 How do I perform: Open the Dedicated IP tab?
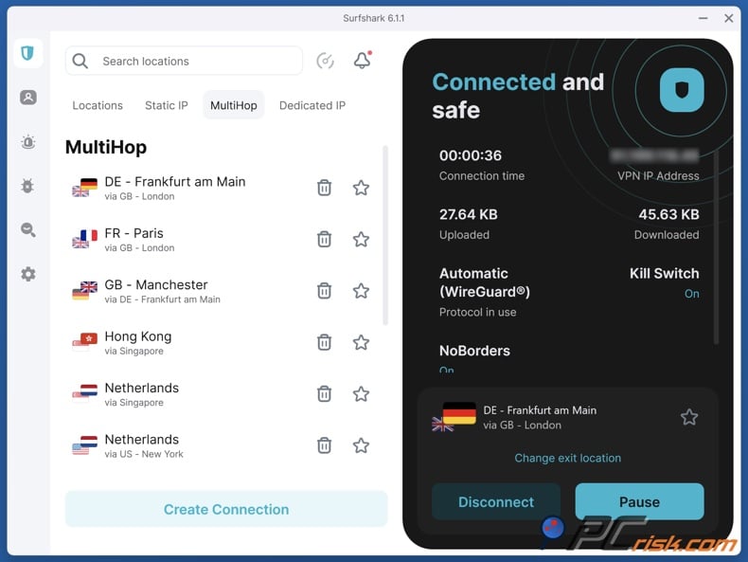pyautogui.click(x=312, y=105)
